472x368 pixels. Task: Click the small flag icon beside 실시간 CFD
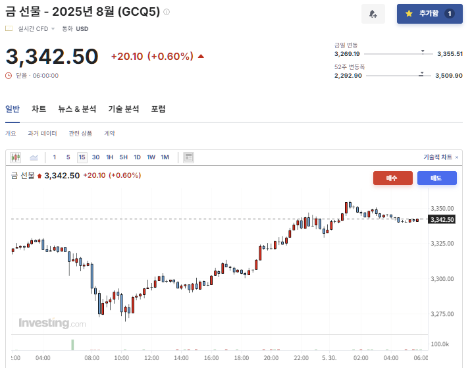[9, 28]
